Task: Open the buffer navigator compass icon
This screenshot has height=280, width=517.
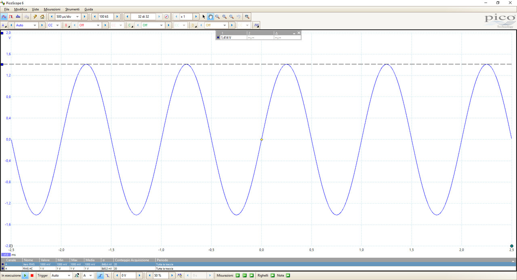Action: coord(166,17)
